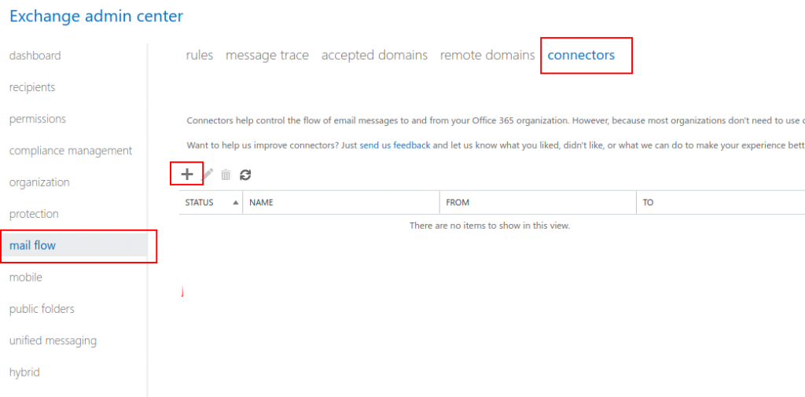Open dashboard in left navigation
This screenshot has width=805, height=397.
(35, 56)
